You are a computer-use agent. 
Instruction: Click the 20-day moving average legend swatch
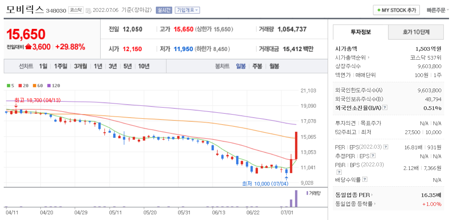20,86
